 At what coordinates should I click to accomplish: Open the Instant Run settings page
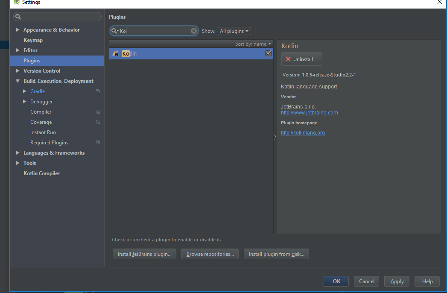pos(43,132)
